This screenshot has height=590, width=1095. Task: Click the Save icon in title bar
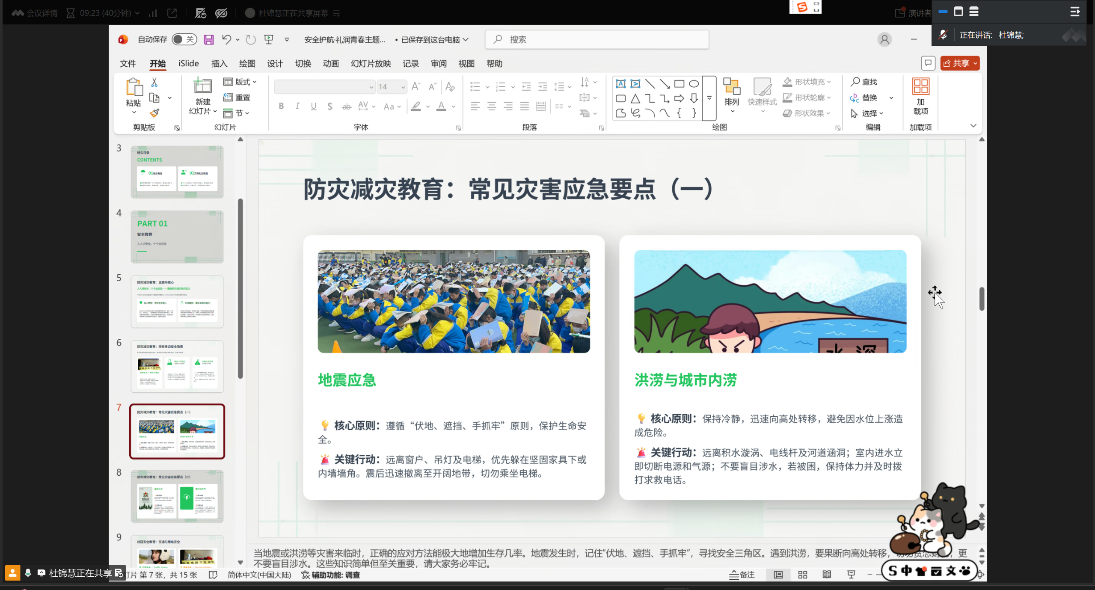click(x=208, y=40)
